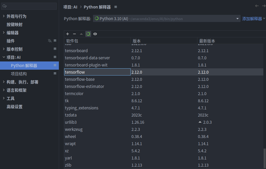Click the settings search field
Screen dimensions: 266x169
[x=29, y=6]
